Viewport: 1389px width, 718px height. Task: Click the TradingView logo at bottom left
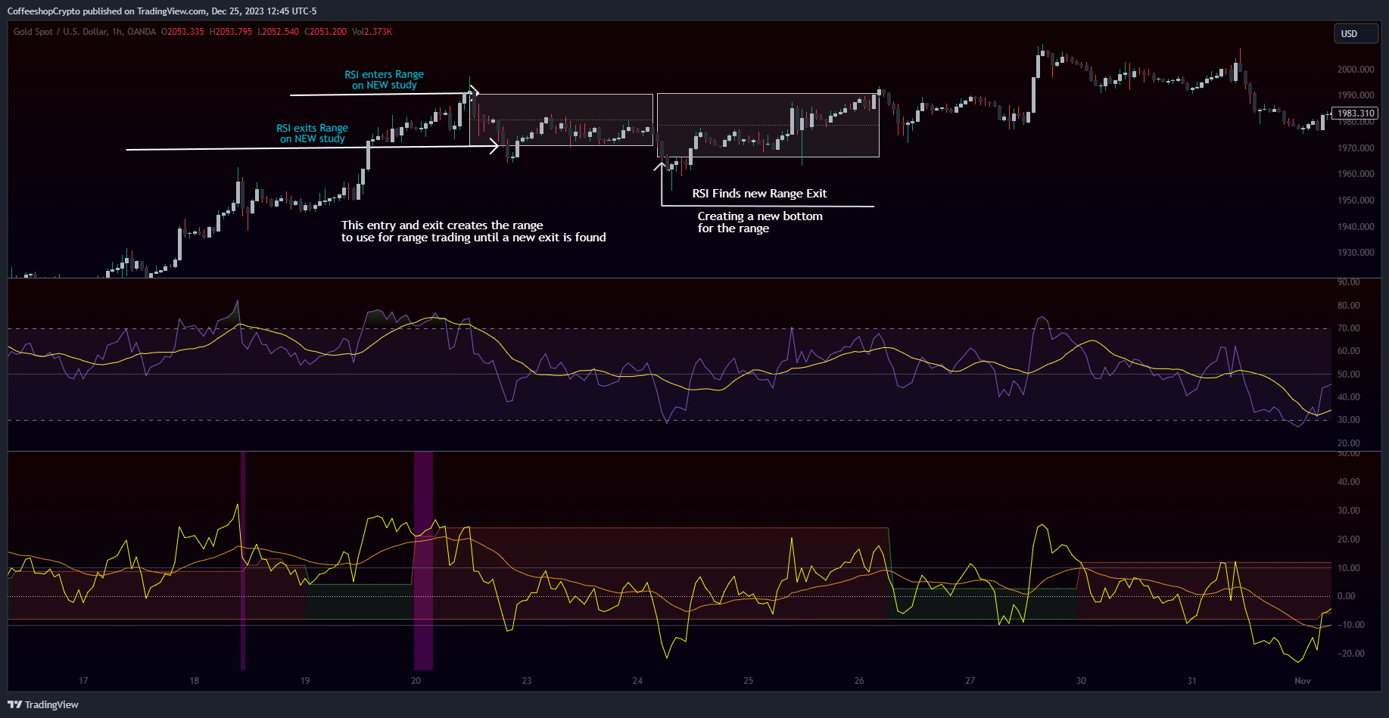tap(43, 704)
